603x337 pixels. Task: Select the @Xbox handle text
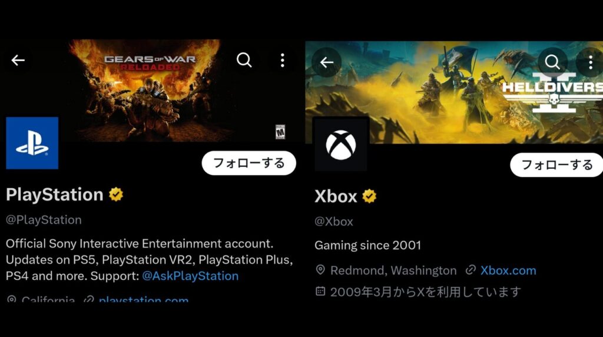334,222
